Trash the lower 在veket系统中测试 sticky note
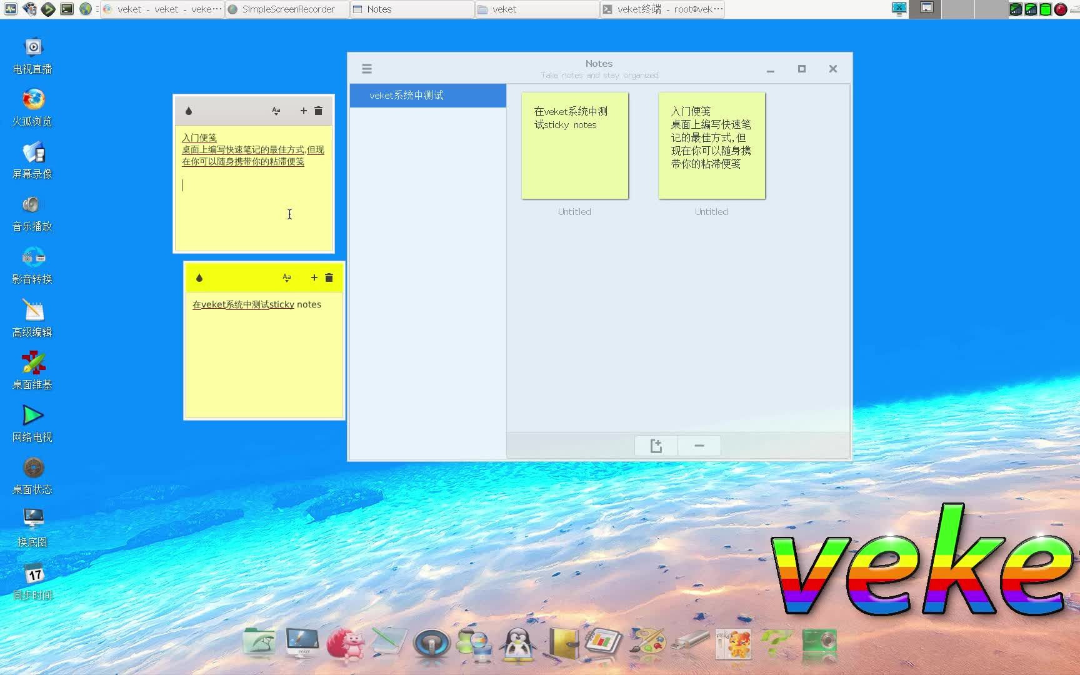 (329, 277)
